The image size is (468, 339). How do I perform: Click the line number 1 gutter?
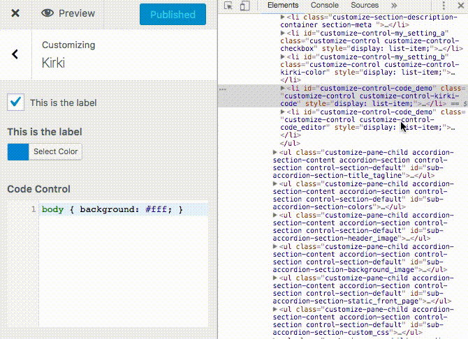tap(34, 209)
